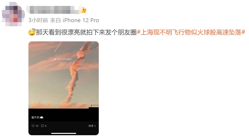Click the heart like icon in photo

(x=33, y=126)
